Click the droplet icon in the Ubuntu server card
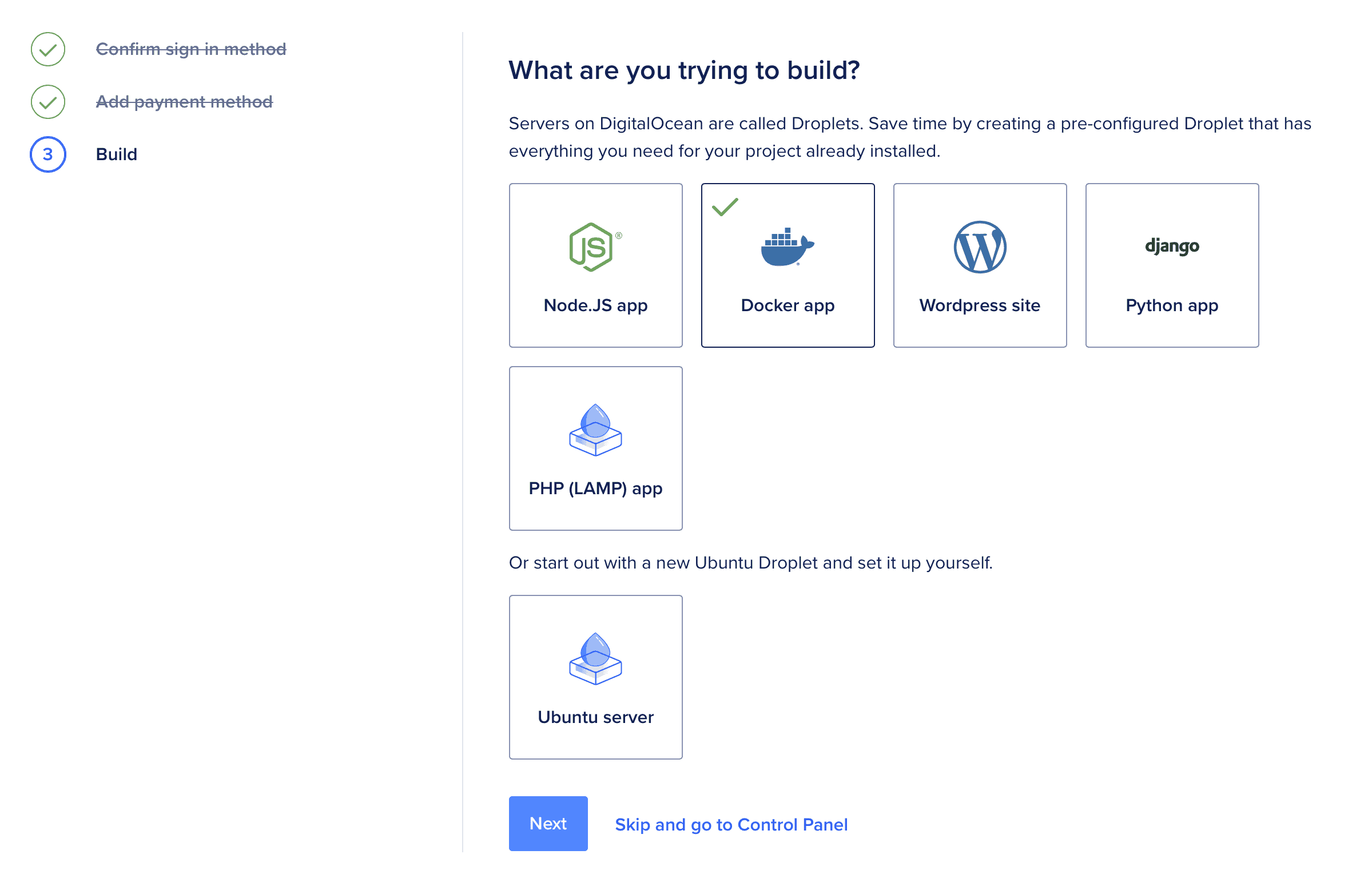Image resolution: width=1360 pixels, height=882 pixels. tap(595, 659)
